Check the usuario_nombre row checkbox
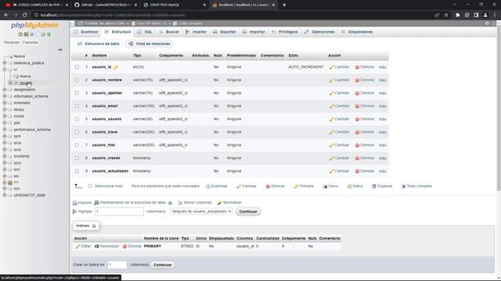501x281 pixels. pyautogui.click(x=77, y=80)
